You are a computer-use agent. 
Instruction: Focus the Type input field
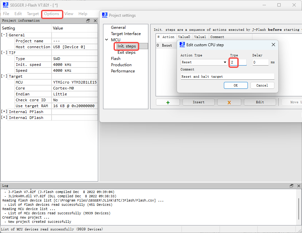tap(238, 62)
